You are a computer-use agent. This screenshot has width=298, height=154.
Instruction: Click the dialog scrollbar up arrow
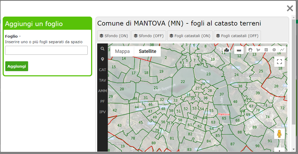293,17
